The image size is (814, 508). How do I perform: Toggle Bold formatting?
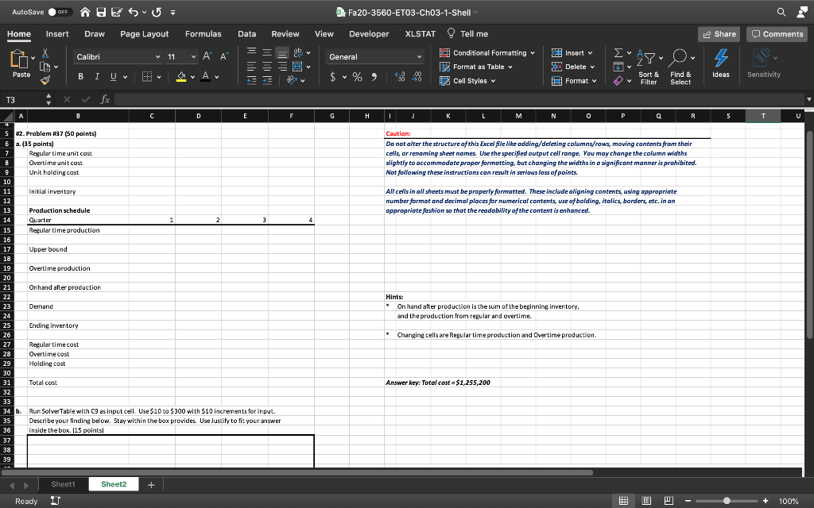(x=81, y=76)
